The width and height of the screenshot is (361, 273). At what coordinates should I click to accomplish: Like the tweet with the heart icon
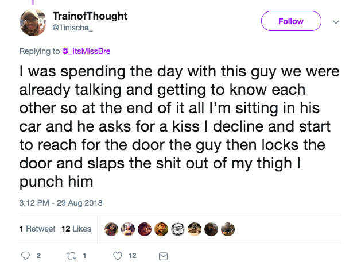[118, 256]
